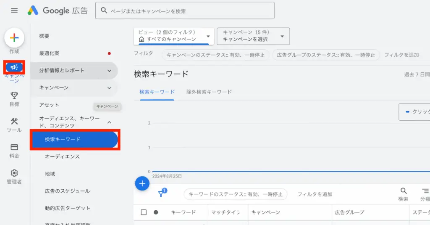The width and height of the screenshot is (430, 225).
Task: Click フィルタを追加 beside the keyword status chip
Action: 315,194
